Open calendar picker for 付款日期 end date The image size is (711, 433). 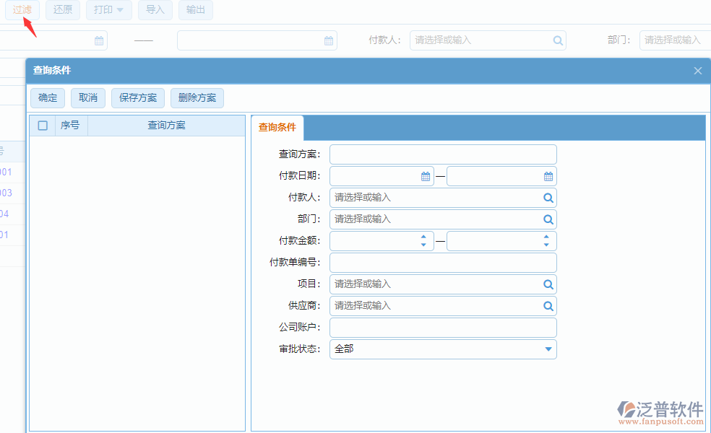pos(548,175)
